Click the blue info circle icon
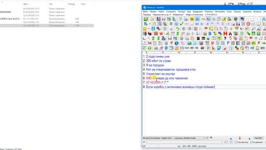Image resolution: width=266 pixels, height=150 pixels. [176, 43]
